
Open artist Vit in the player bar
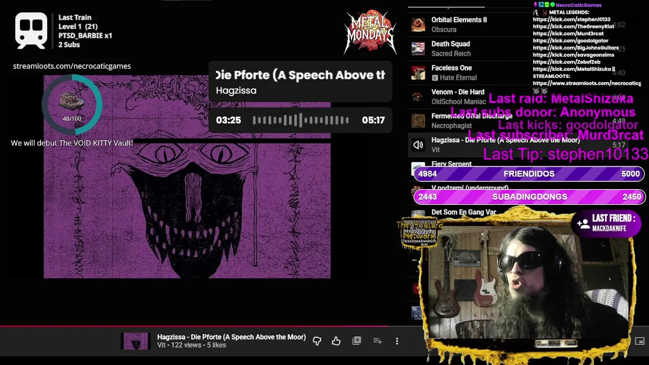click(161, 345)
